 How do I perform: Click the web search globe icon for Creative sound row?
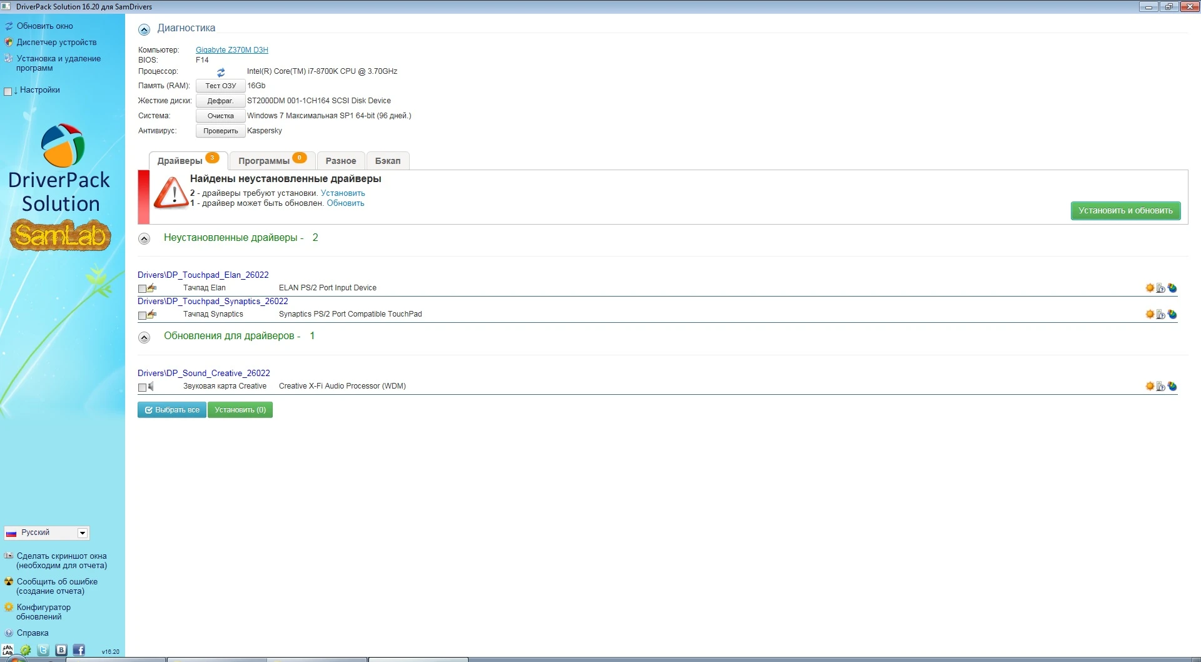tap(1172, 387)
